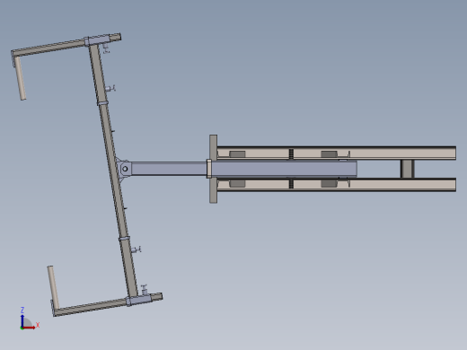Image resolution: width=467 pixels, height=350 pixels.
Task: Select the upper frame rail
Action: pyautogui.click(x=337, y=153)
